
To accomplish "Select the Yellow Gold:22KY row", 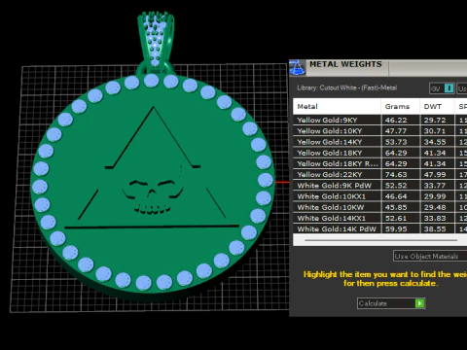I will point(380,175).
